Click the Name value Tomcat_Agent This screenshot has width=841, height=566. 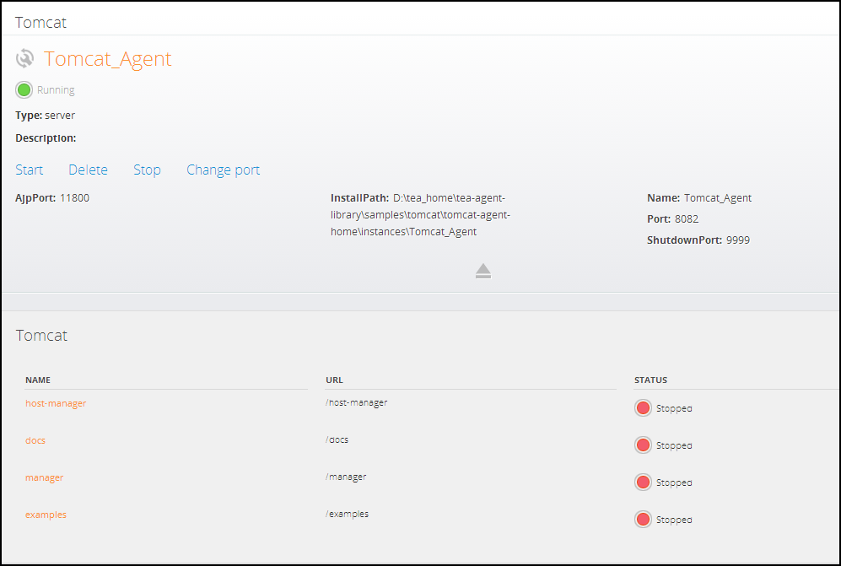(x=718, y=198)
